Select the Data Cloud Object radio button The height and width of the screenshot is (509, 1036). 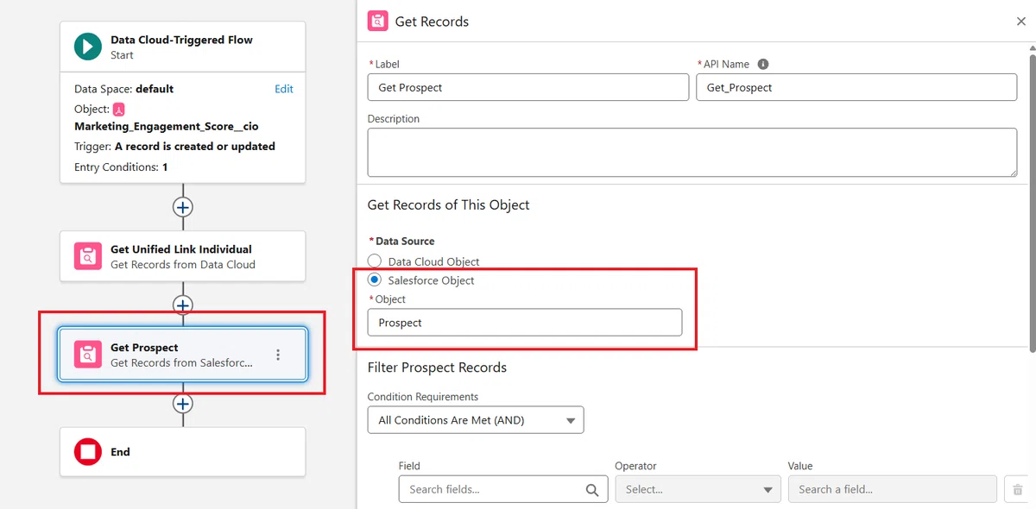point(375,261)
